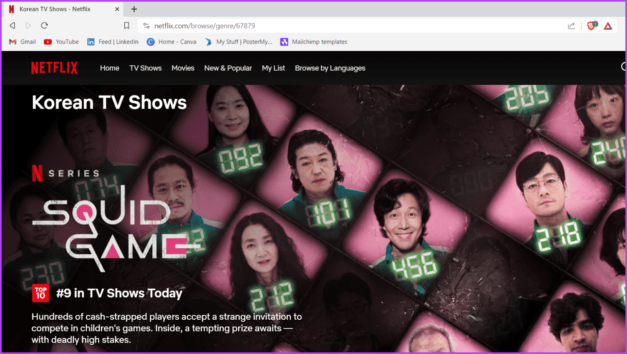
Task: Open Brave Rewards triangle icon
Action: pyautogui.click(x=608, y=26)
